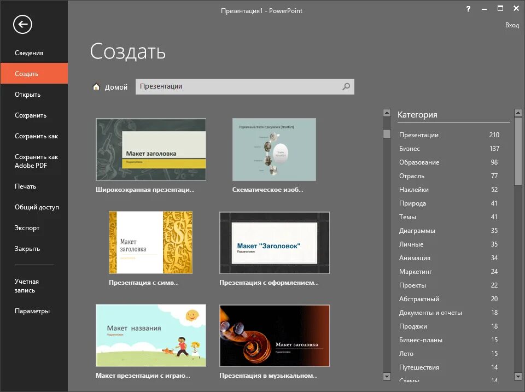
Task: Filter by category Диаграммы
Action: coord(448,231)
